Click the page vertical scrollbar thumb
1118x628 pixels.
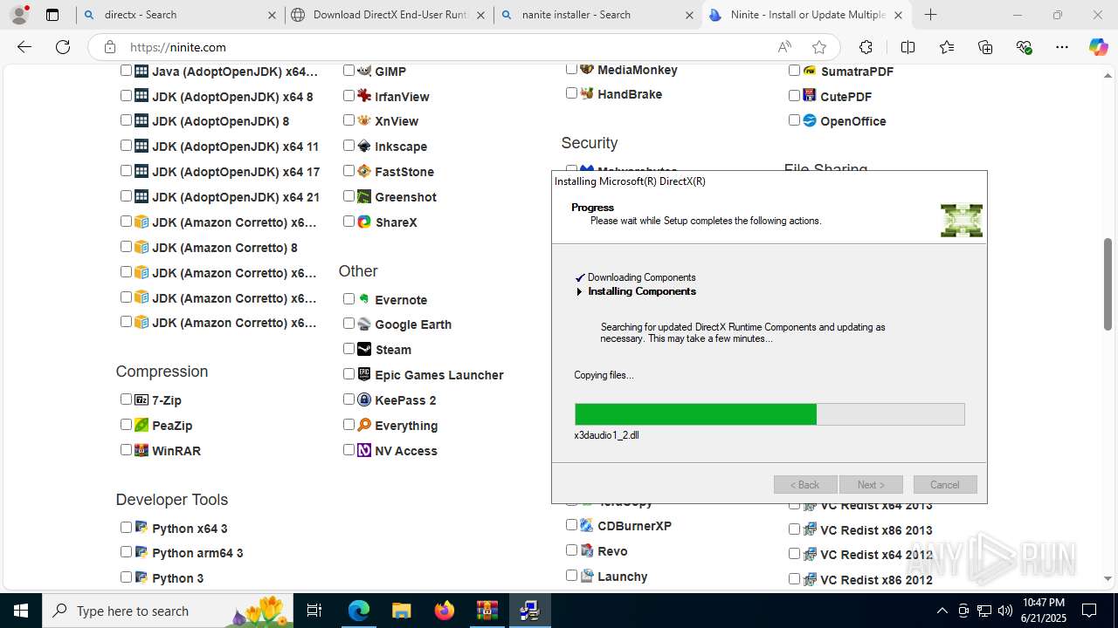click(x=1108, y=283)
